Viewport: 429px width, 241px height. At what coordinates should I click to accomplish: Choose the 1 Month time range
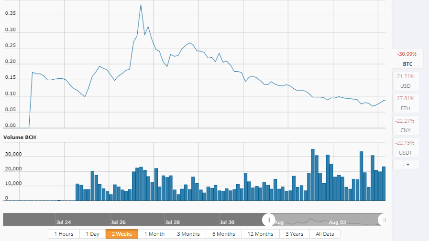154,234
